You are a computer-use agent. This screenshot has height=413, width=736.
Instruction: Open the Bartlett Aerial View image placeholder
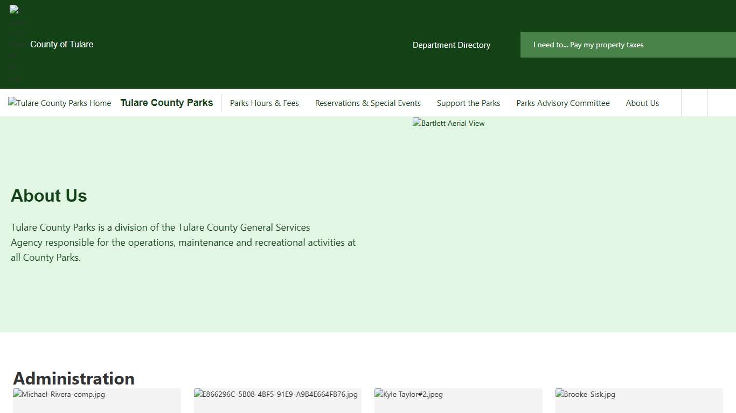click(x=448, y=123)
